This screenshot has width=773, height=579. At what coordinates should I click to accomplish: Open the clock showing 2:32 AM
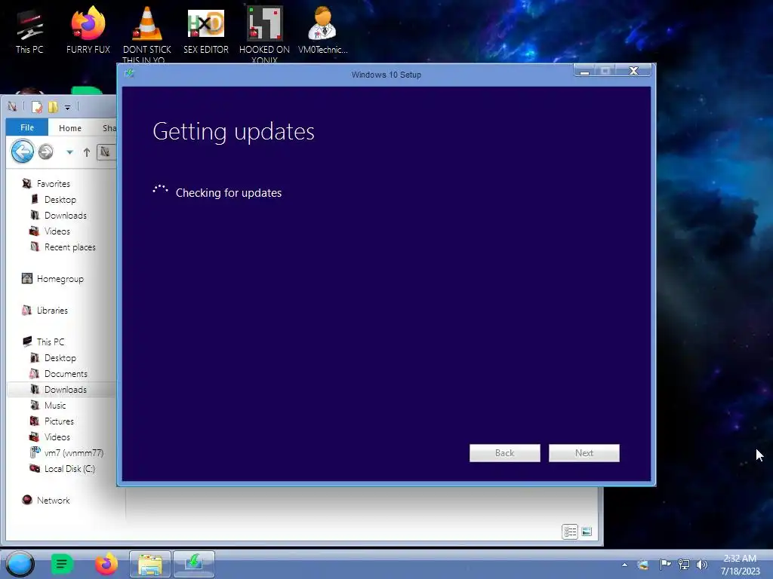pos(740,565)
